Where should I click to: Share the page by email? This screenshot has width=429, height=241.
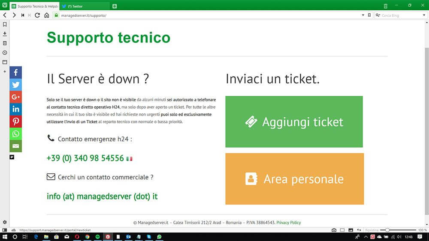tap(15, 146)
